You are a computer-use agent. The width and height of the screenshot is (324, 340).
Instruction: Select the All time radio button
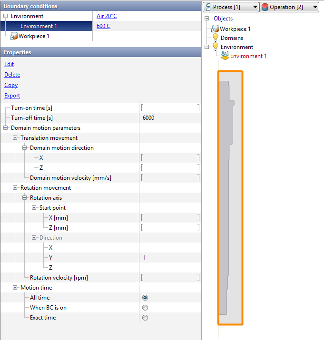coord(145,298)
